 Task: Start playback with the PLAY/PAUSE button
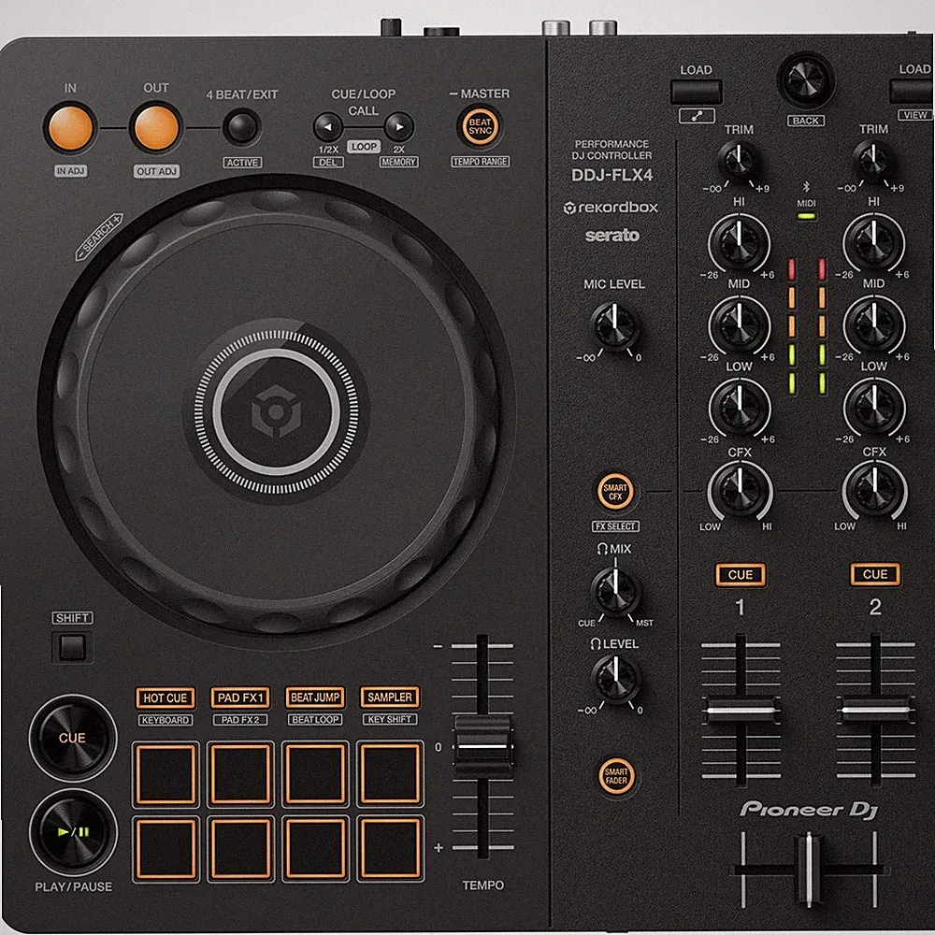(73, 832)
